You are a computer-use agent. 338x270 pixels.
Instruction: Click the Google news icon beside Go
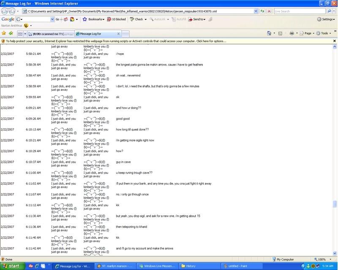pyautogui.click(x=66, y=19)
